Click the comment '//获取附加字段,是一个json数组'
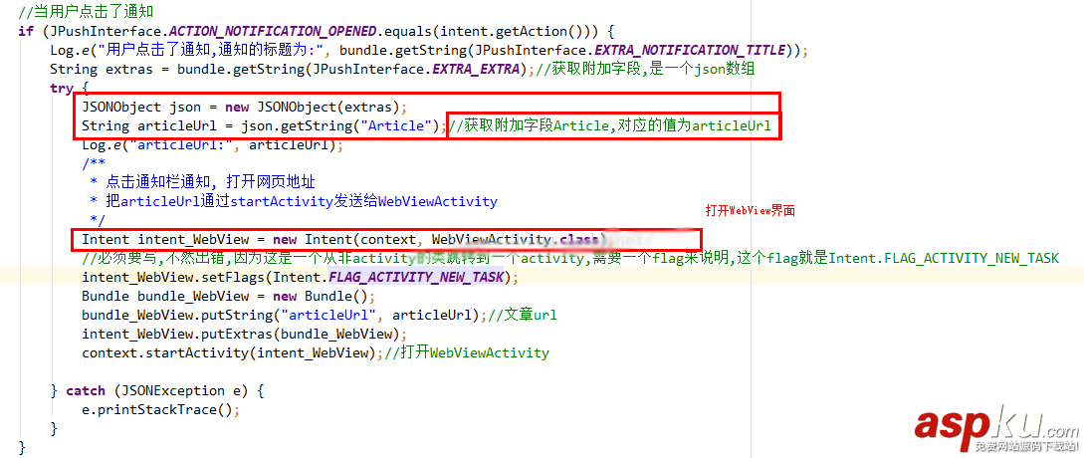 (646, 69)
